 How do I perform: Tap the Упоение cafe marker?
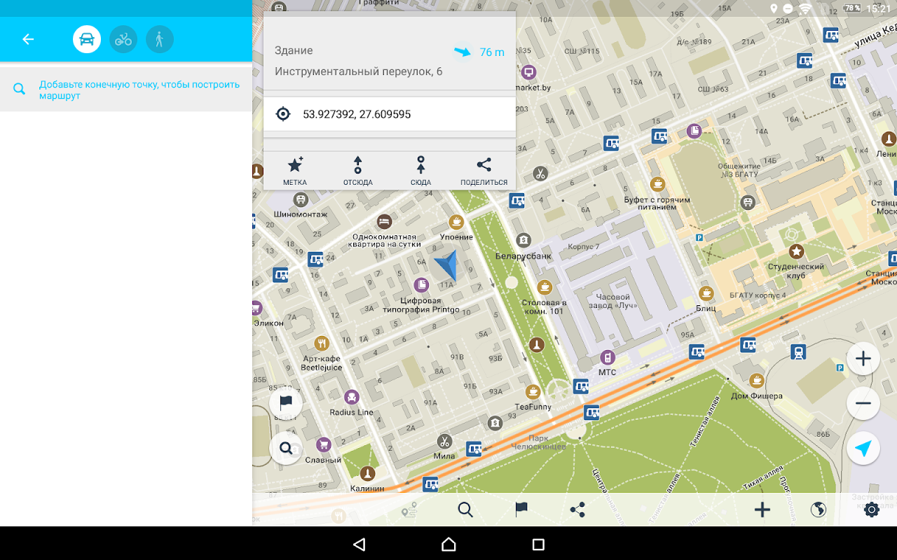[457, 222]
